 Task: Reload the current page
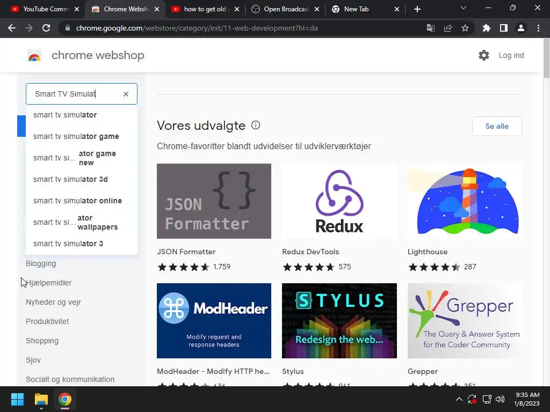tap(46, 28)
